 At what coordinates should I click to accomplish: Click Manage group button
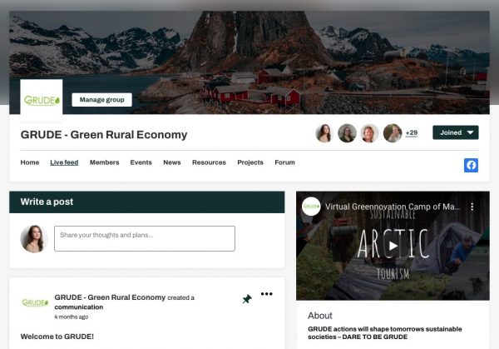coord(101,100)
